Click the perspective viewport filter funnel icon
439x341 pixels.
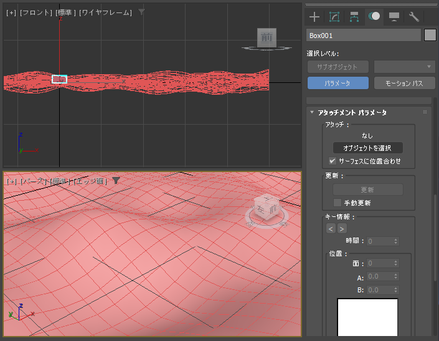(116, 181)
